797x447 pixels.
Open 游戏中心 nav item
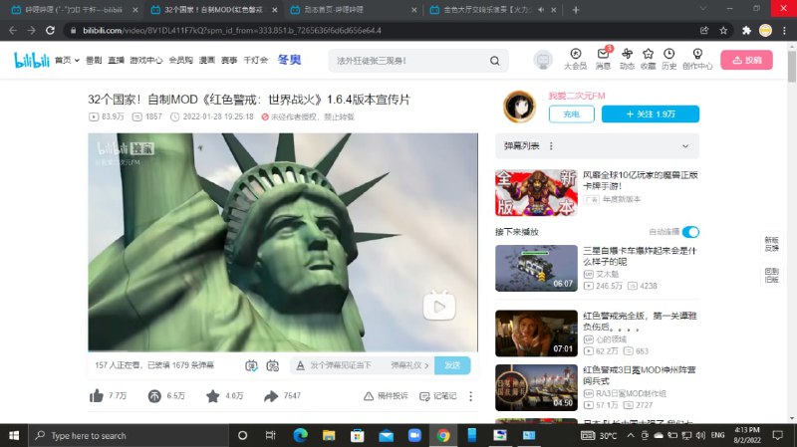[145, 60]
